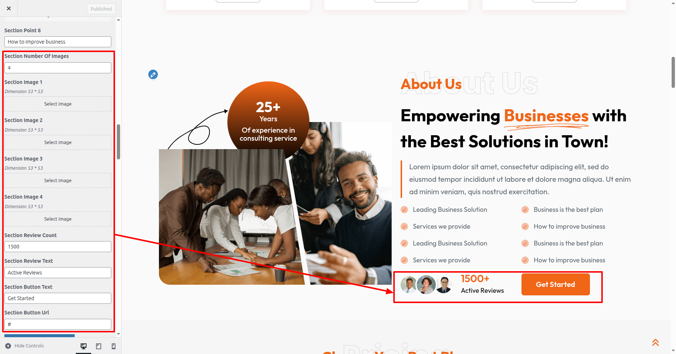Click the orange scroll-to-top double arrow icon

(655, 342)
